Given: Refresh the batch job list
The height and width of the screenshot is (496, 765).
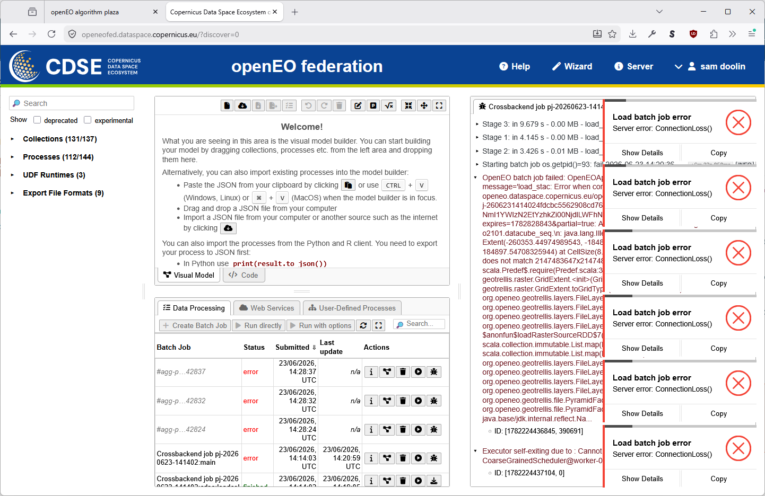Looking at the screenshot, I should (363, 325).
